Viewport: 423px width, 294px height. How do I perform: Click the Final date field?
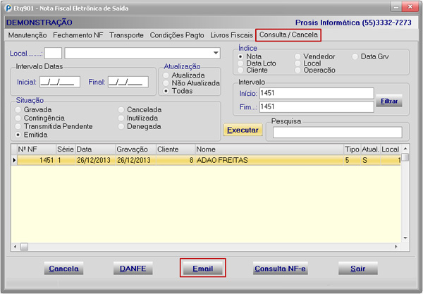pos(128,82)
